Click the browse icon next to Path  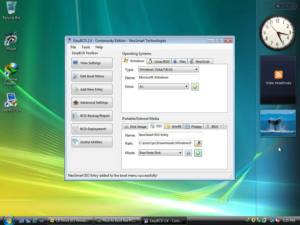[198, 143]
